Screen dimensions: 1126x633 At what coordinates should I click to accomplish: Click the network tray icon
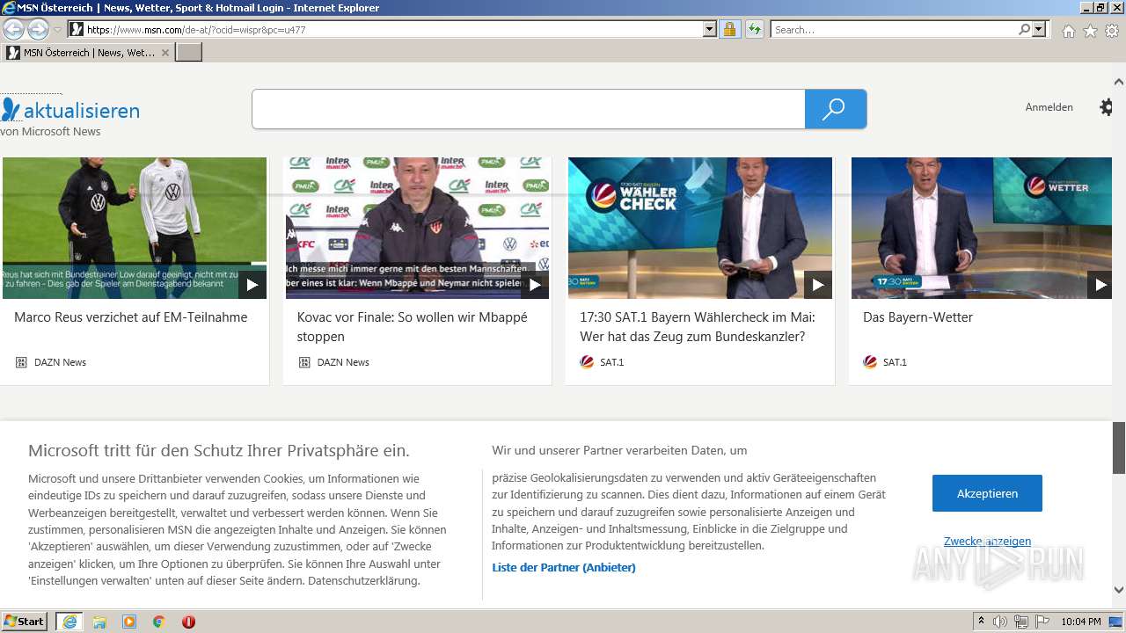[1020, 622]
